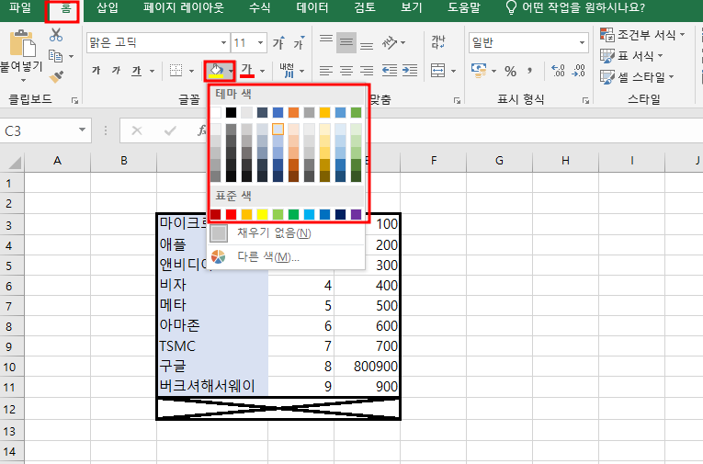Switch to the 페이지 레이아웃 tab
This screenshot has height=464, width=703.
pyautogui.click(x=184, y=7)
